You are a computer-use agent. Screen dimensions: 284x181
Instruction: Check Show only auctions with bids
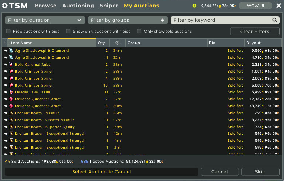[68, 32]
